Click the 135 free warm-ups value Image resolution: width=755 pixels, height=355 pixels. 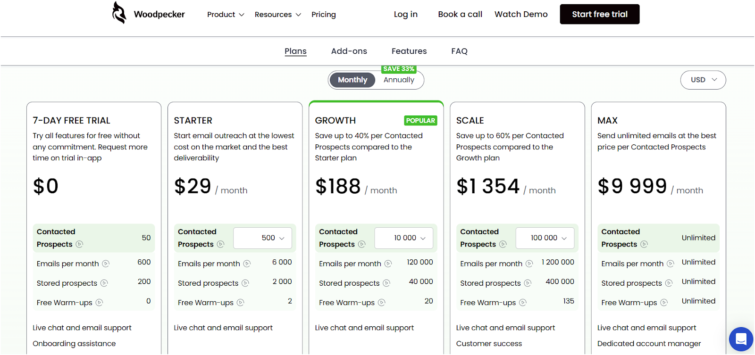tap(569, 301)
